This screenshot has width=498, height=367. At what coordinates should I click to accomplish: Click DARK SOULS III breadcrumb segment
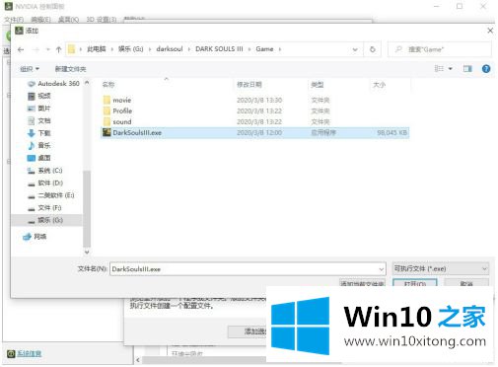[219, 49]
